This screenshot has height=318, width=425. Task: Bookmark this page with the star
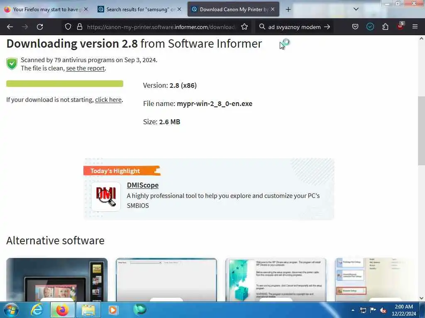coord(244,27)
